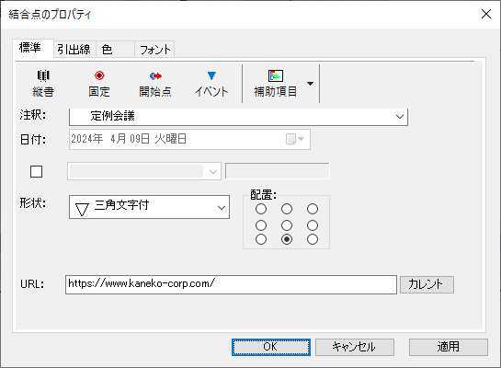The height and width of the screenshot is (368, 501).
Task: Select bottom-left 配置 radio button
Action: [261, 239]
